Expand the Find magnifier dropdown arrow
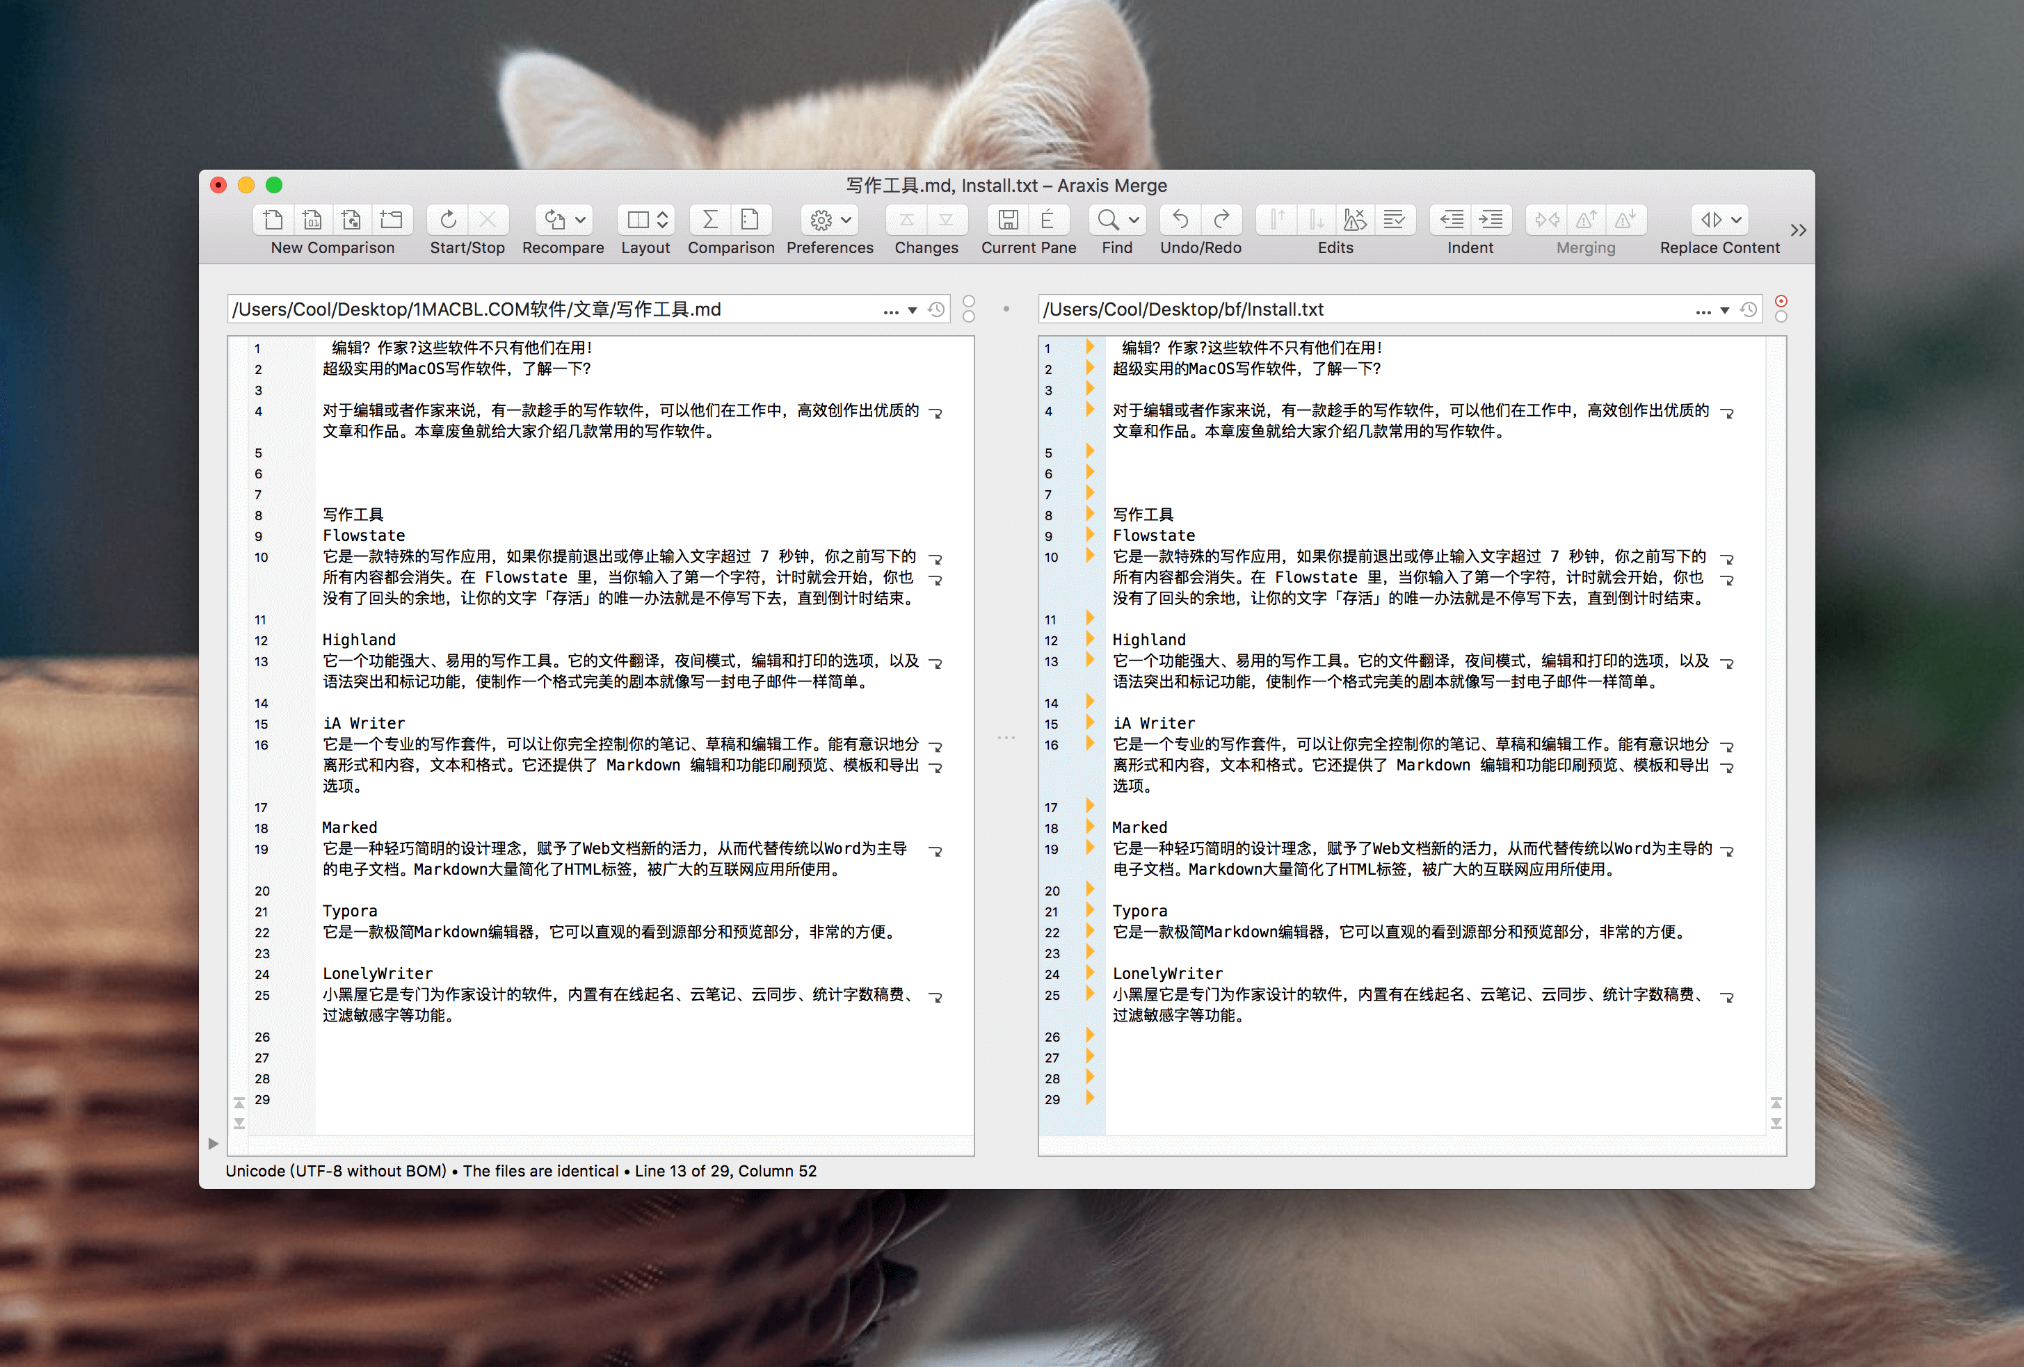The height and width of the screenshot is (1367, 2024). [x=1134, y=220]
